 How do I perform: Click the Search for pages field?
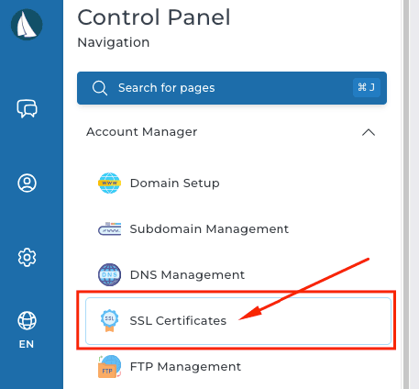click(x=232, y=88)
